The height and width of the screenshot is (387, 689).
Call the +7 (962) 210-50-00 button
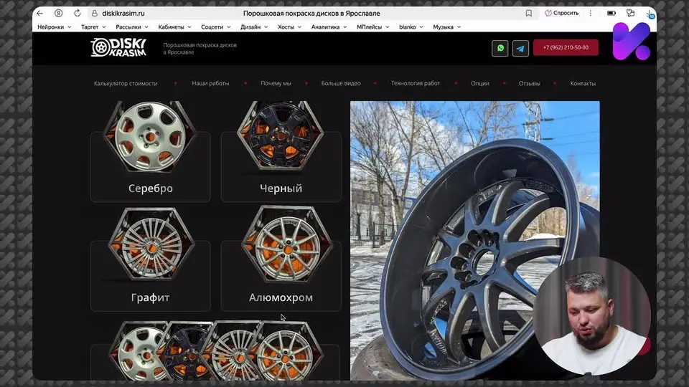pos(566,47)
